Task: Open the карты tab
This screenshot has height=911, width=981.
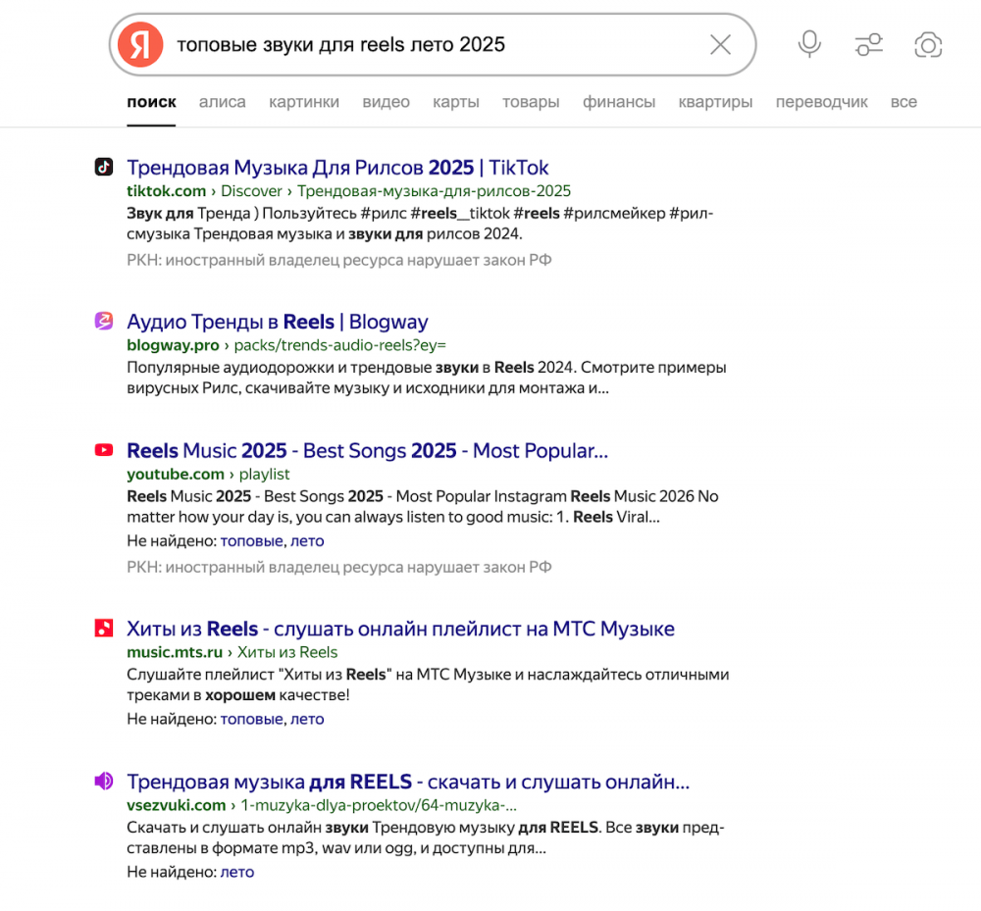Action: tap(456, 102)
